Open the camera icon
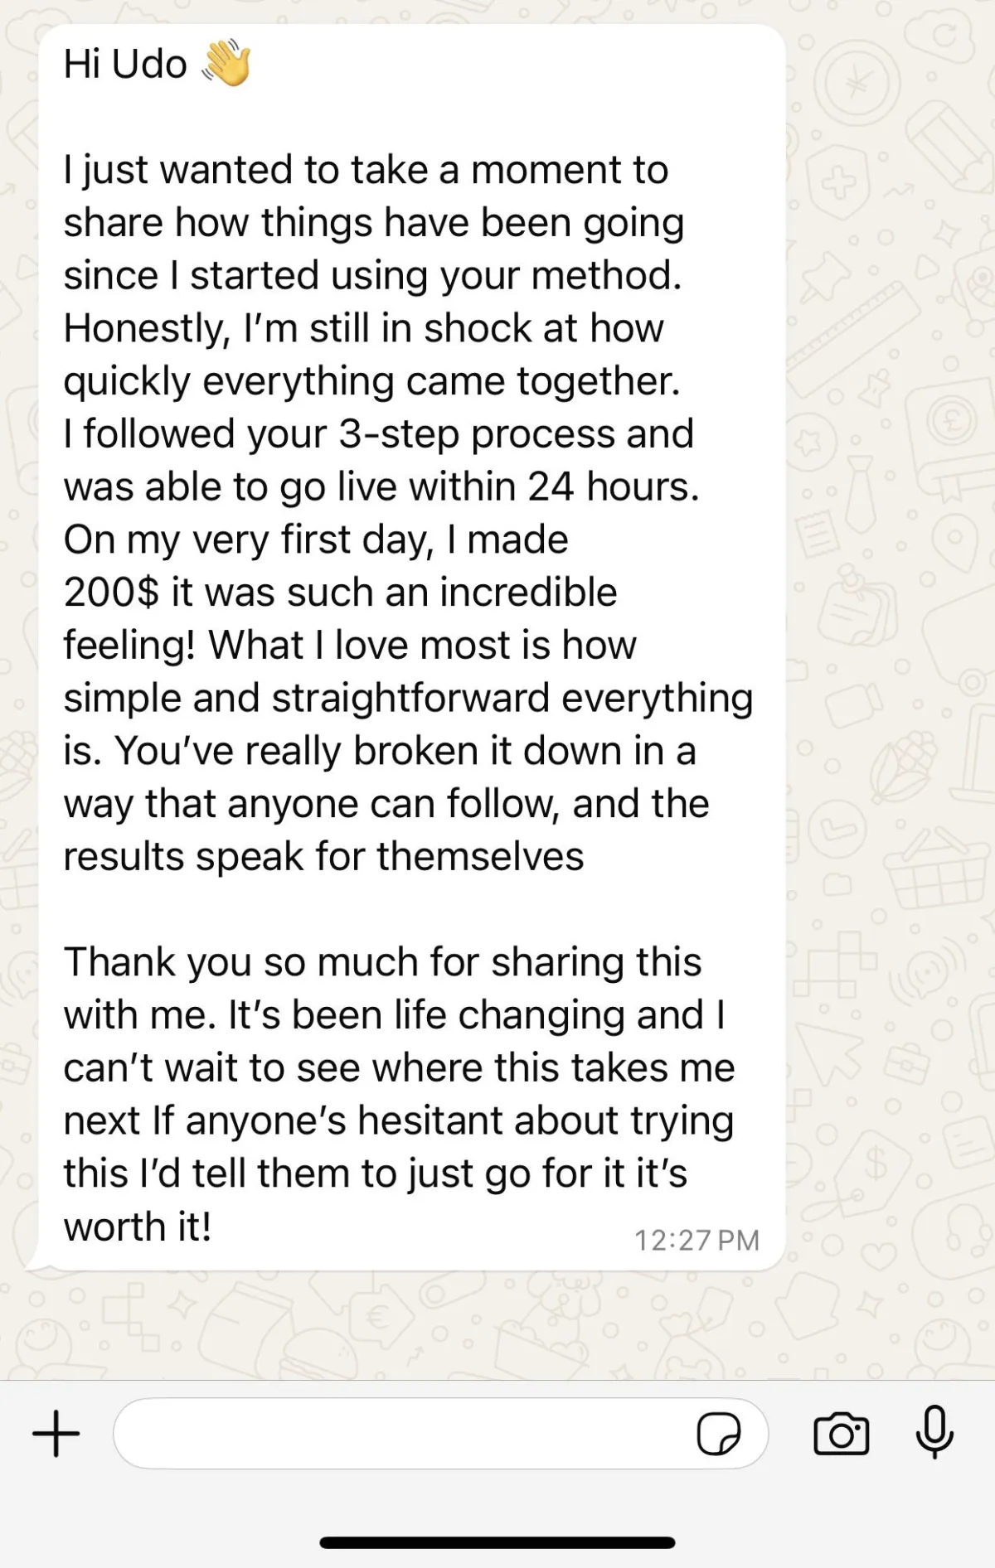 pos(842,1434)
